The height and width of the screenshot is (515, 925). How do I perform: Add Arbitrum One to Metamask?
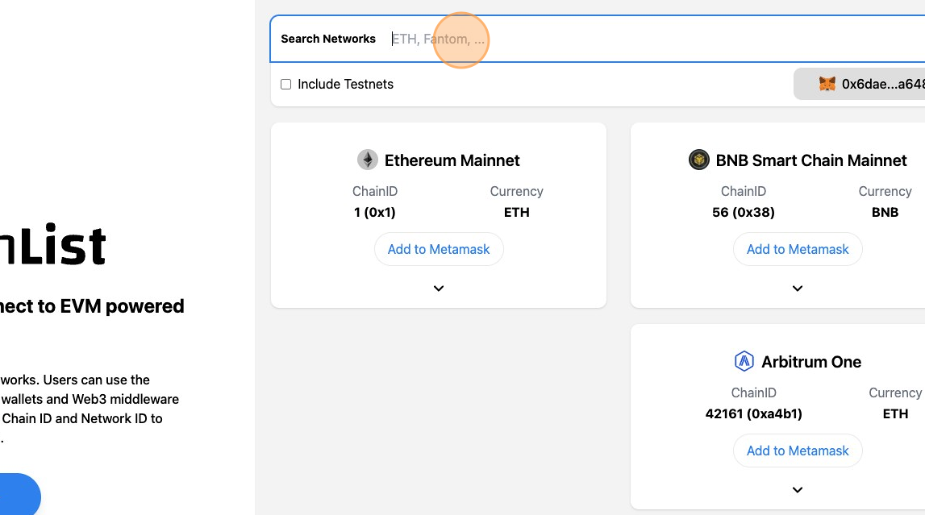[x=798, y=451]
